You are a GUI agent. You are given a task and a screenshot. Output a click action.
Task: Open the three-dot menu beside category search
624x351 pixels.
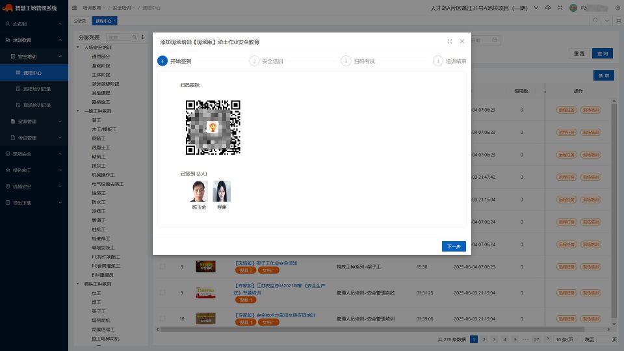[142, 37]
